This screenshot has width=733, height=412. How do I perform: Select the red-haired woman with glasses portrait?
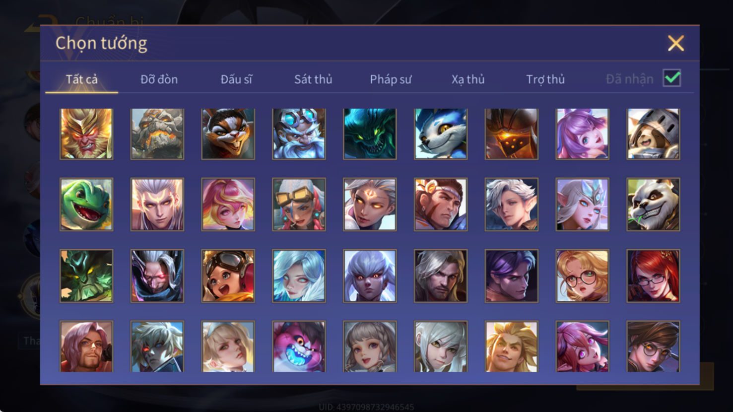(x=653, y=276)
